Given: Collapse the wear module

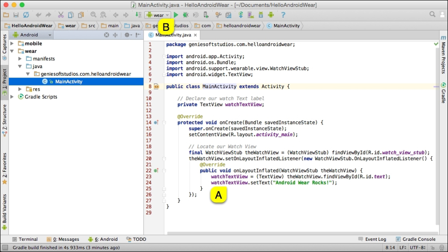Looking at the screenshot, I should point(12,51).
